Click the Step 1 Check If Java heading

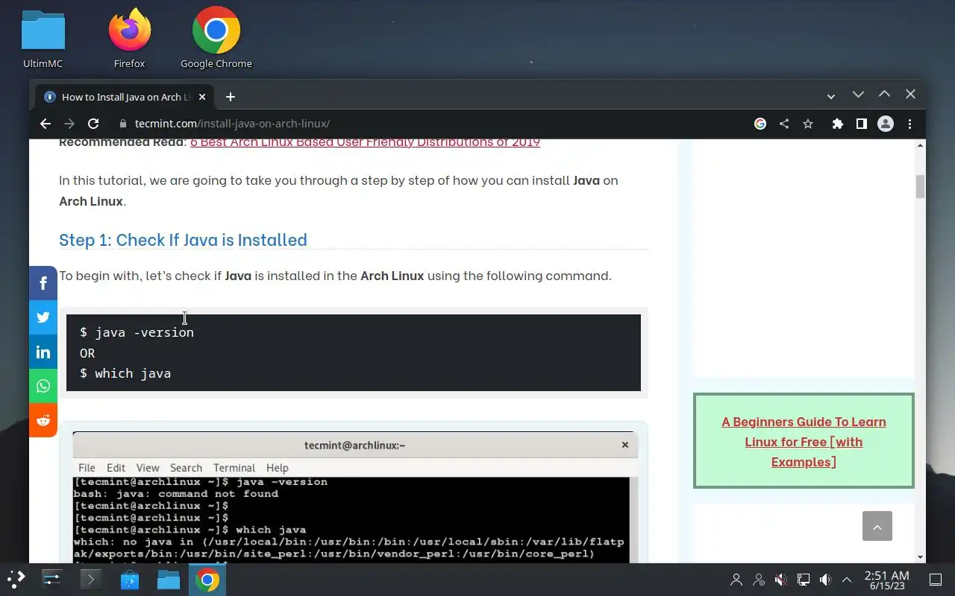click(x=183, y=240)
